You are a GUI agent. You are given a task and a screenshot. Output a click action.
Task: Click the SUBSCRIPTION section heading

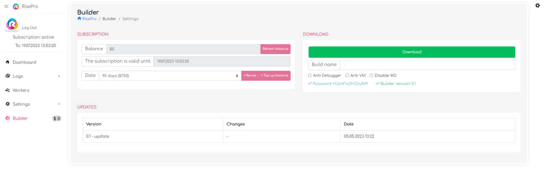pyautogui.click(x=93, y=34)
